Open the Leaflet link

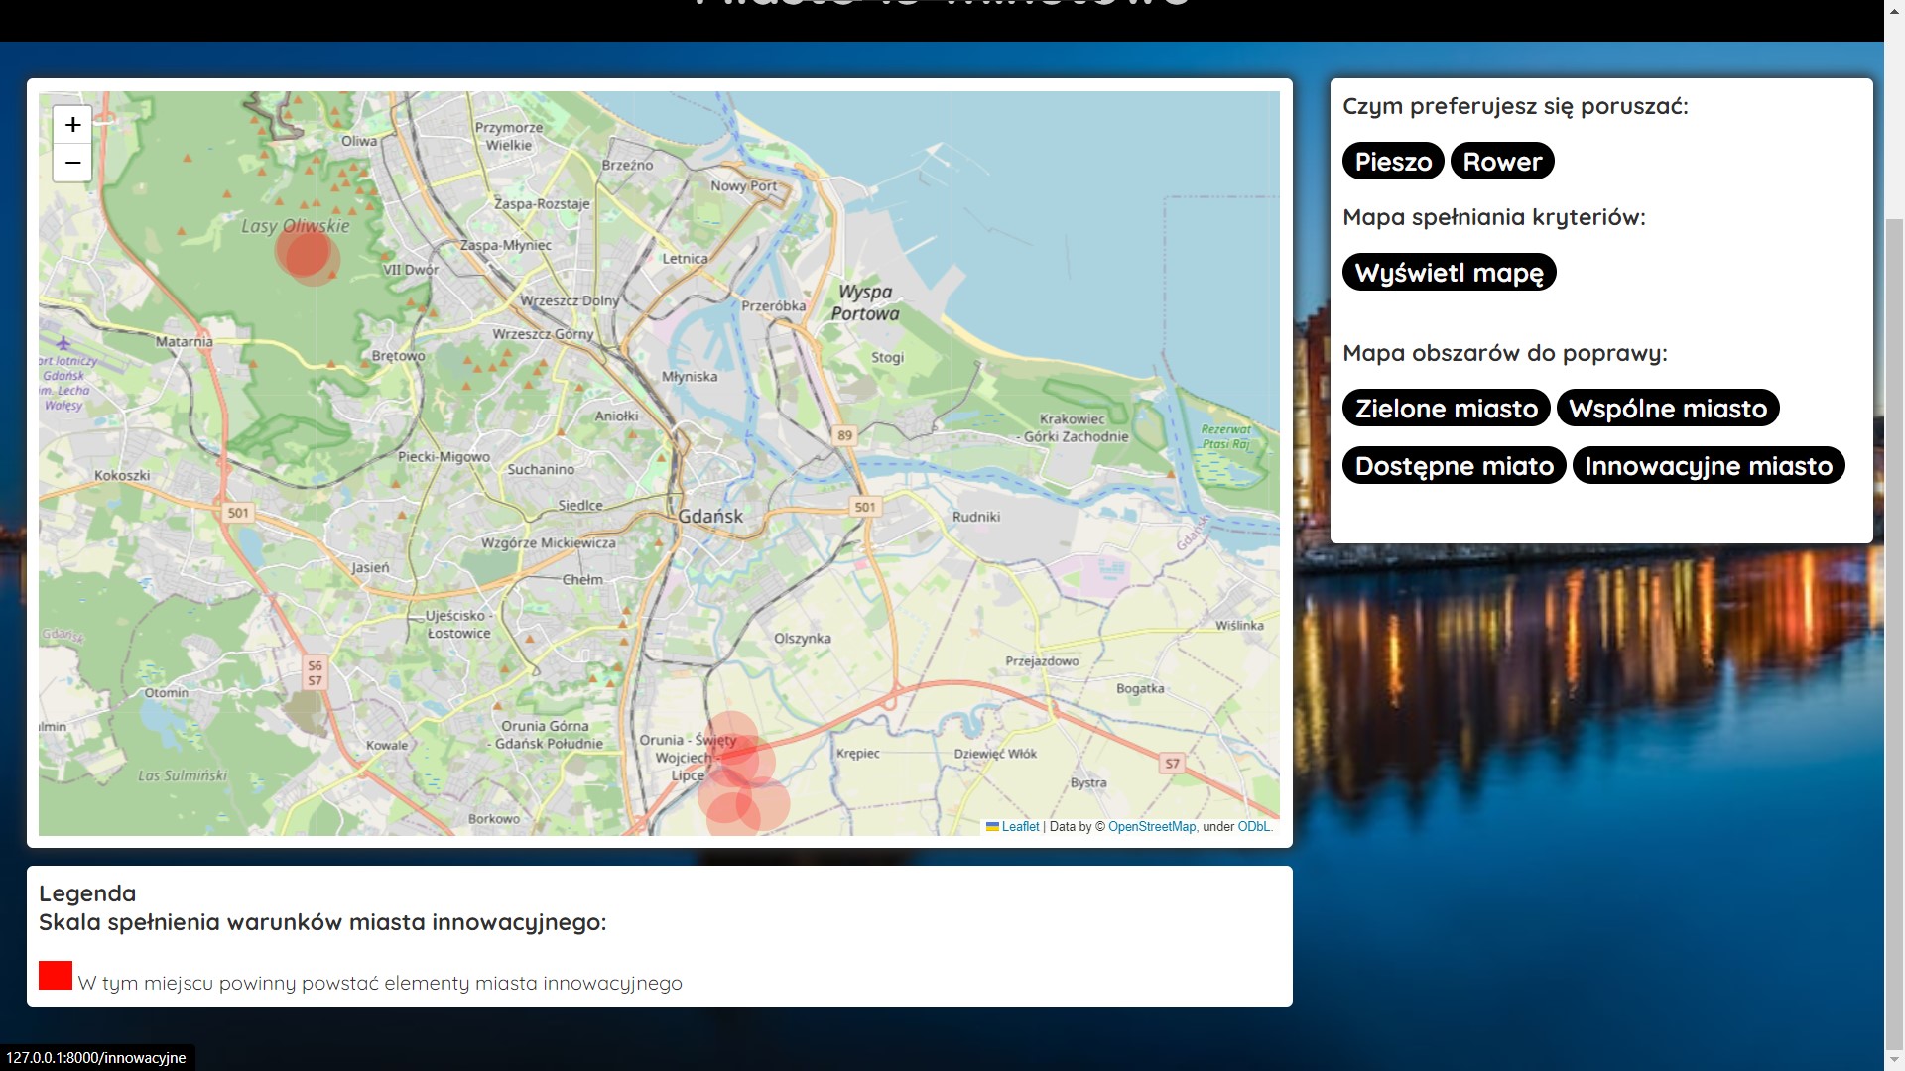[x=1020, y=826]
